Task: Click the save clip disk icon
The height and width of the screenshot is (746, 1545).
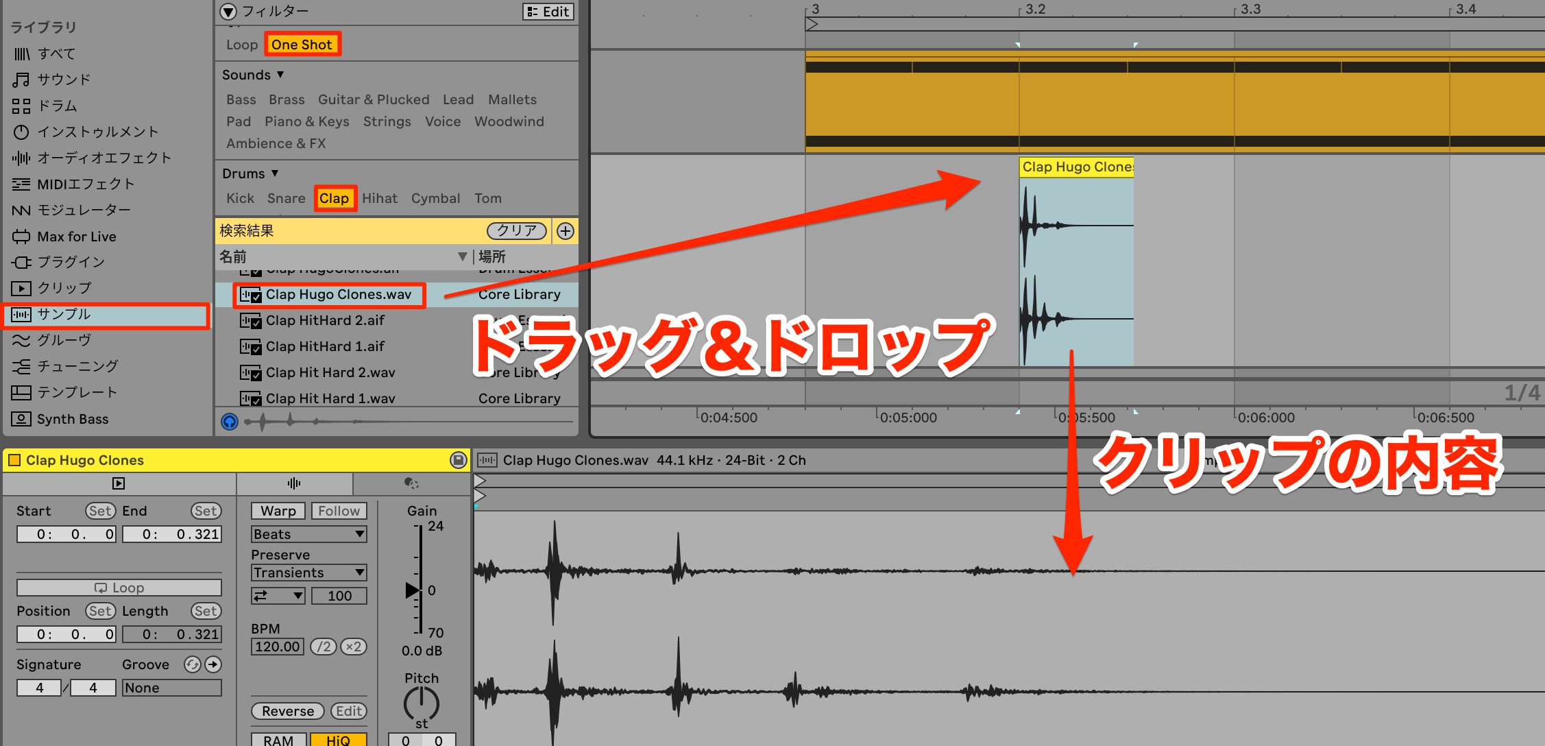Action: tap(459, 460)
